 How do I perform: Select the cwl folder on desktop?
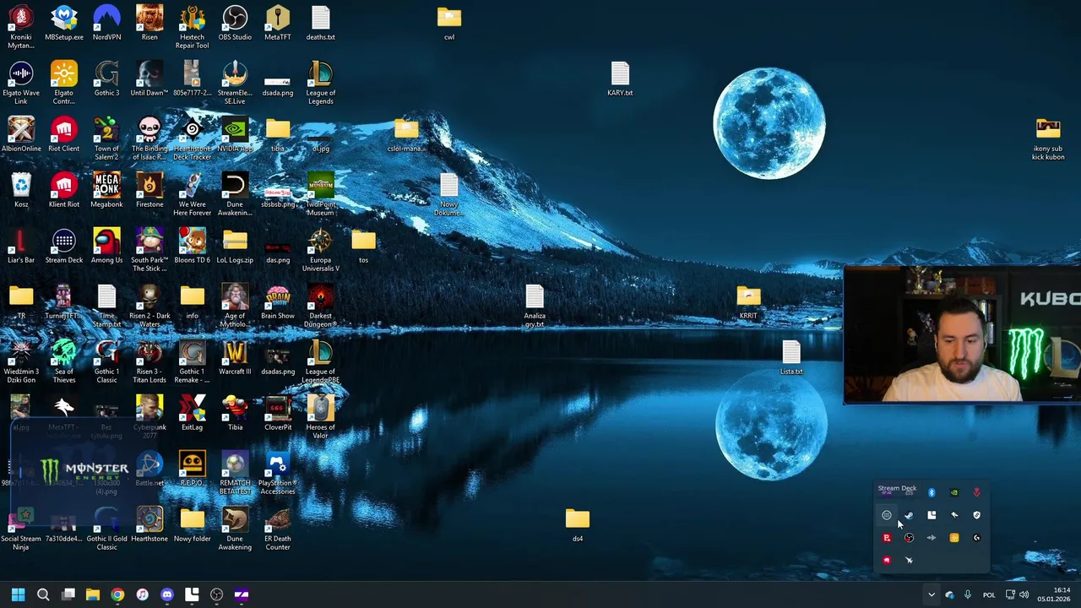tap(449, 23)
